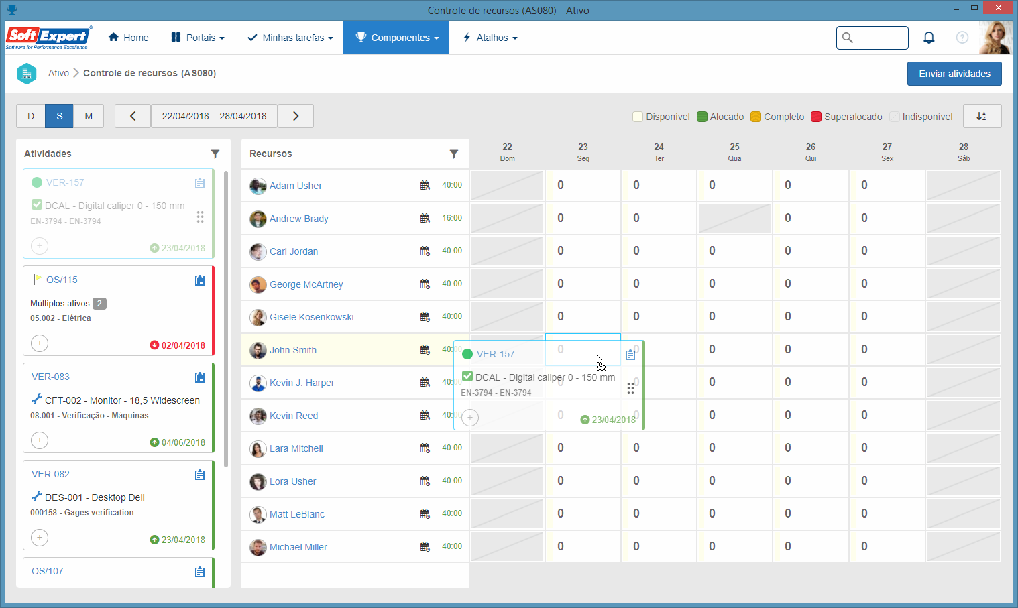Screen dimensions: 1018x608
Task: Toggle the Completo legend checkbox
Action: point(756,117)
